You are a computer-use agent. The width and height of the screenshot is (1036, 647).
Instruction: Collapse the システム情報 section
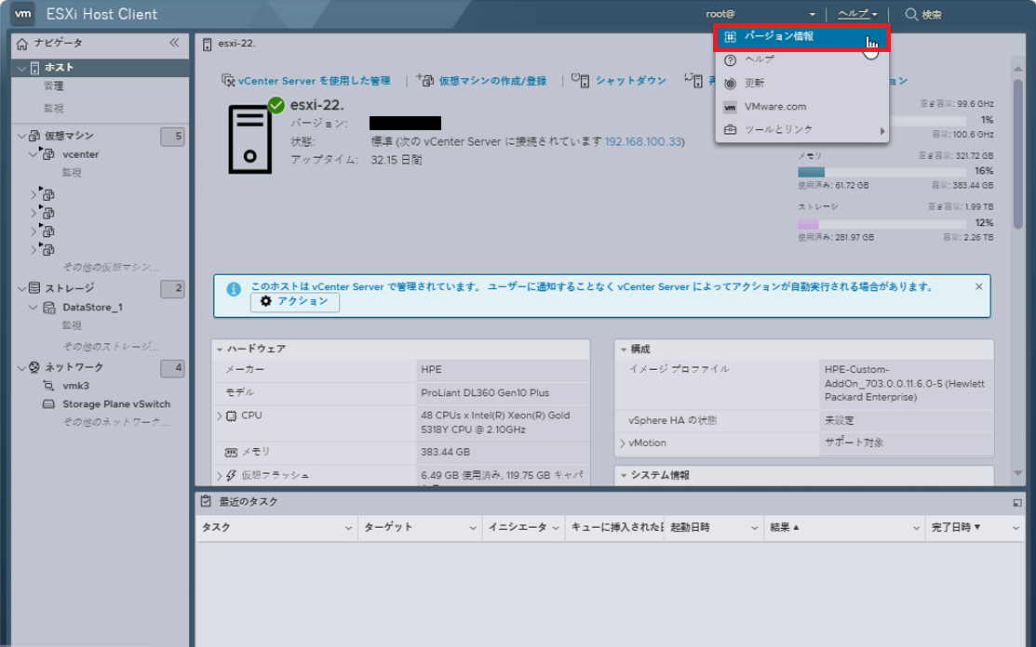click(623, 476)
